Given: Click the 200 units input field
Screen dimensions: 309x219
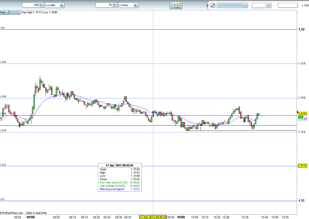Looking at the screenshot, I should [x=31, y=5].
